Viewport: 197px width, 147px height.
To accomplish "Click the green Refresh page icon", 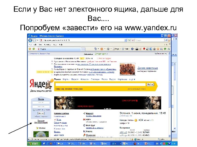I will coord(129,40).
